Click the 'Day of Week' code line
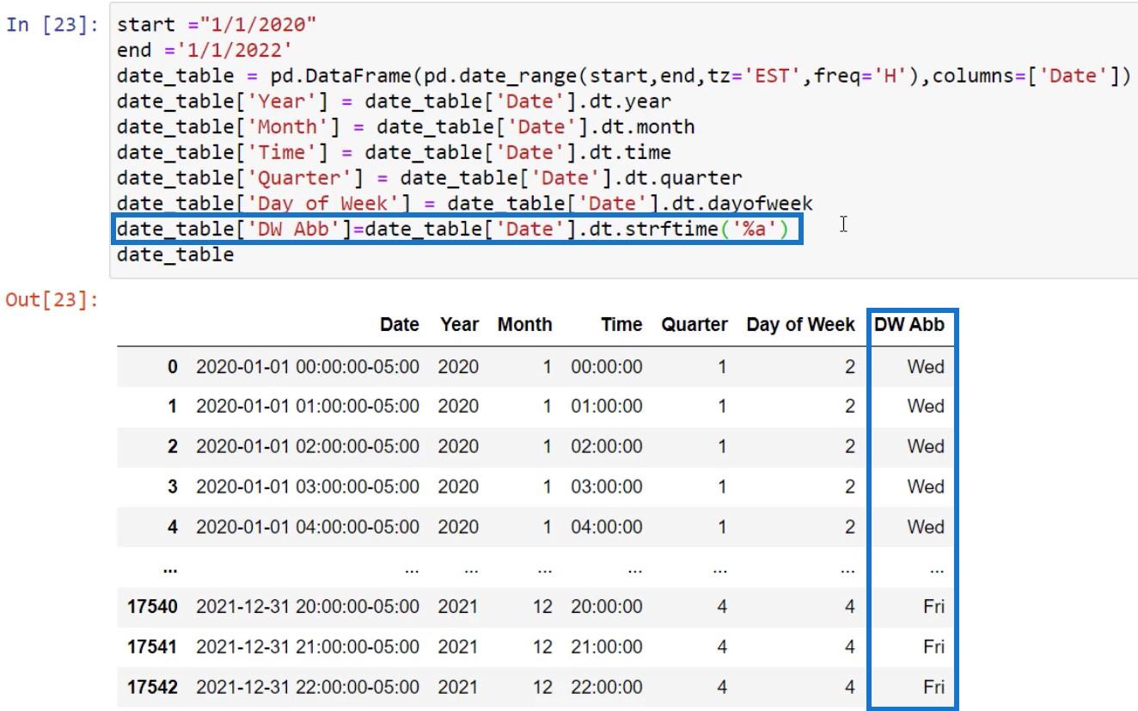Image resolution: width=1138 pixels, height=711 pixels. (464, 205)
